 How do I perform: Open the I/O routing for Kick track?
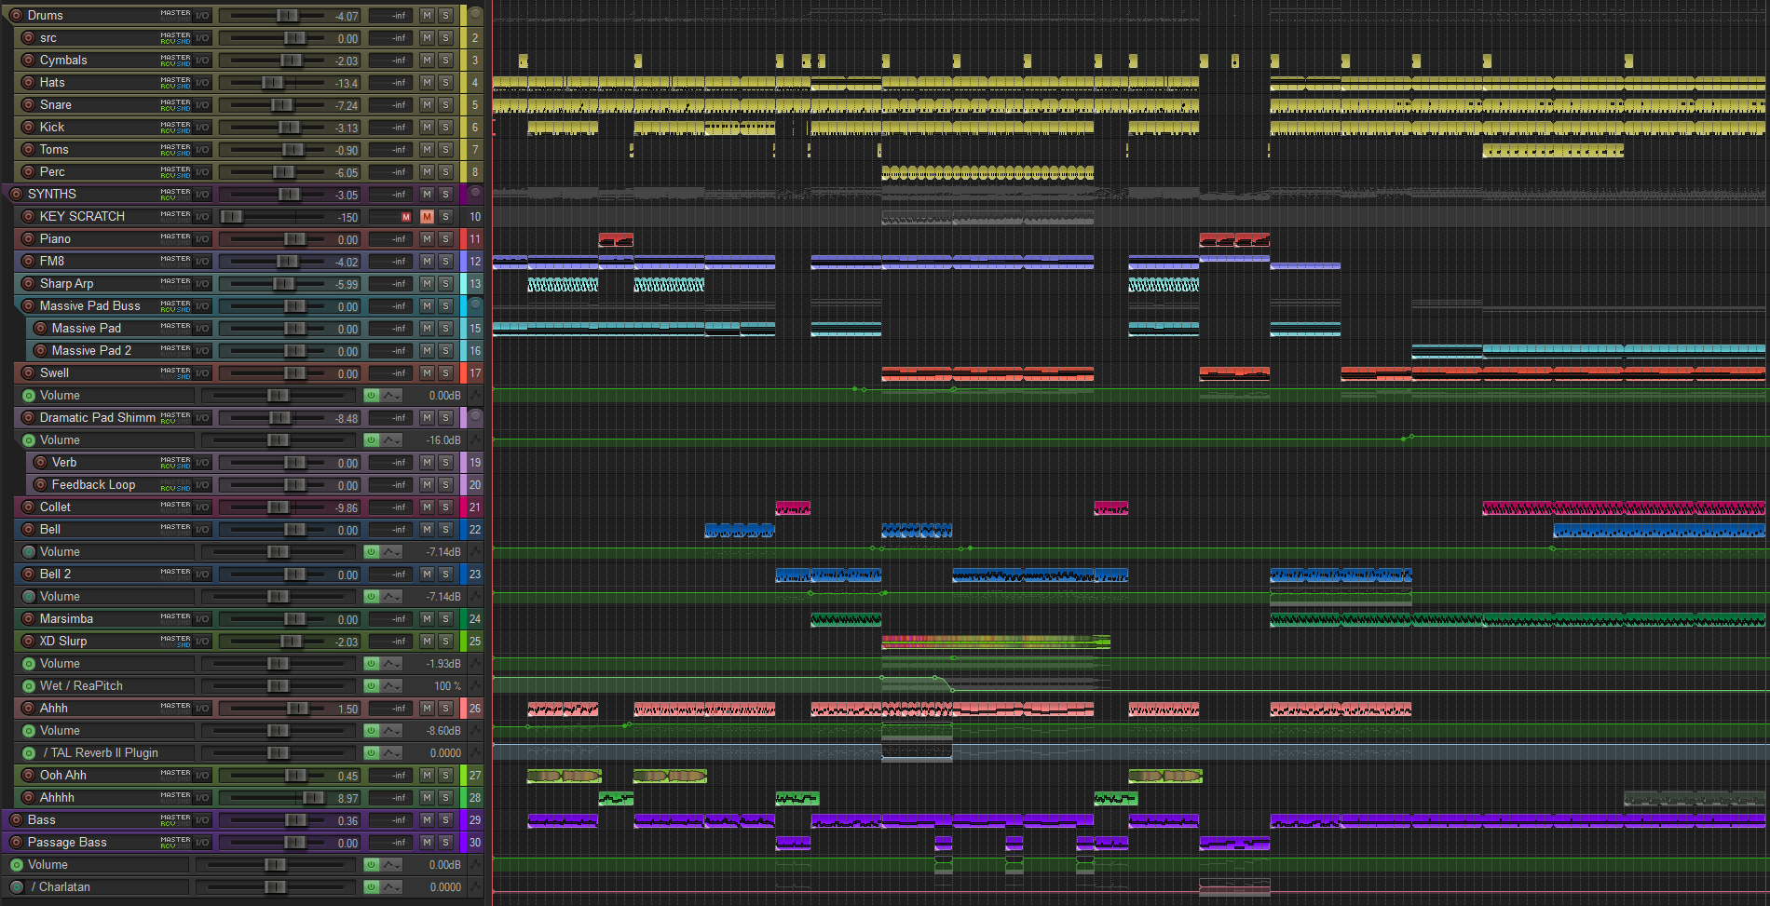coord(202,128)
